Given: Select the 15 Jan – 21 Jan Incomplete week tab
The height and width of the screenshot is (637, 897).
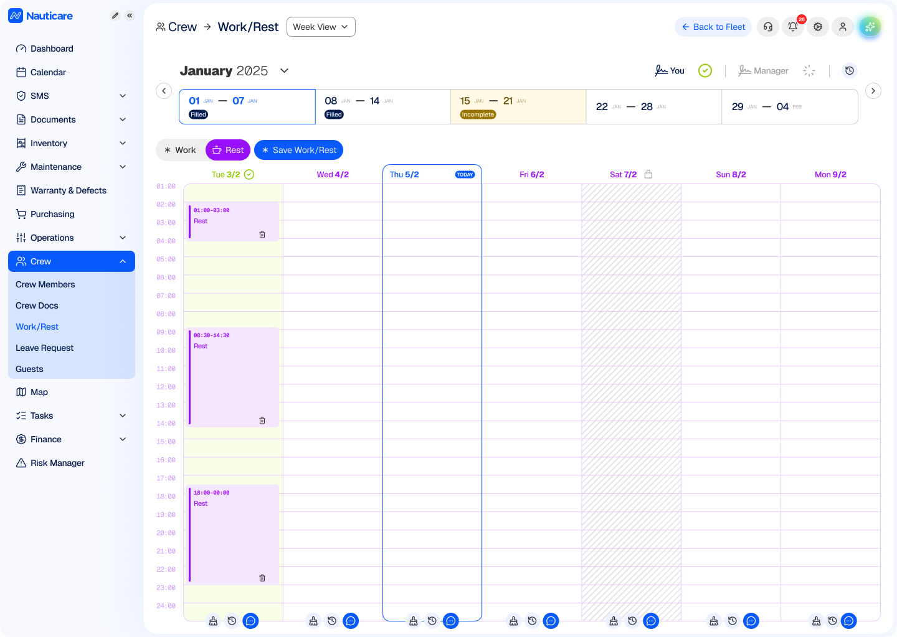Looking at the screenshot, I should pos(518,106).
